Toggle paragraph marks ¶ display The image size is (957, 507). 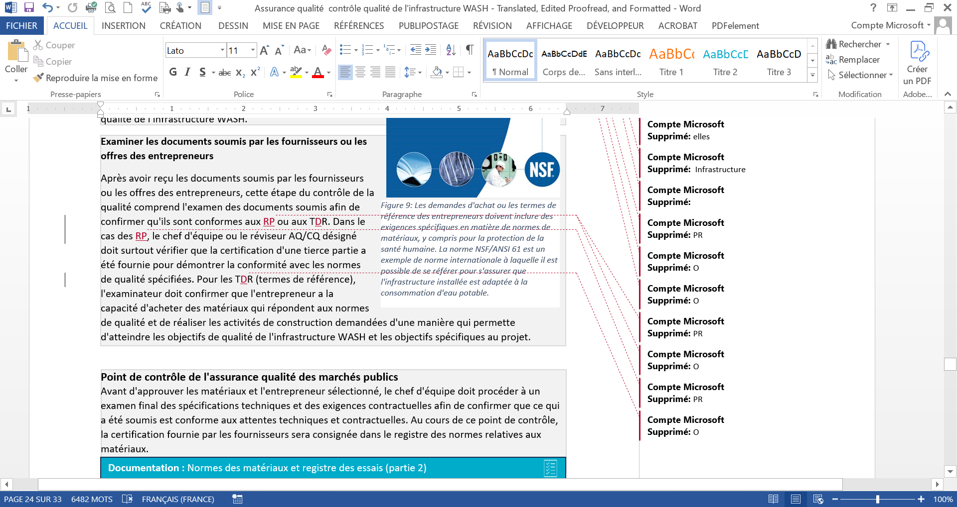[470, 50]
